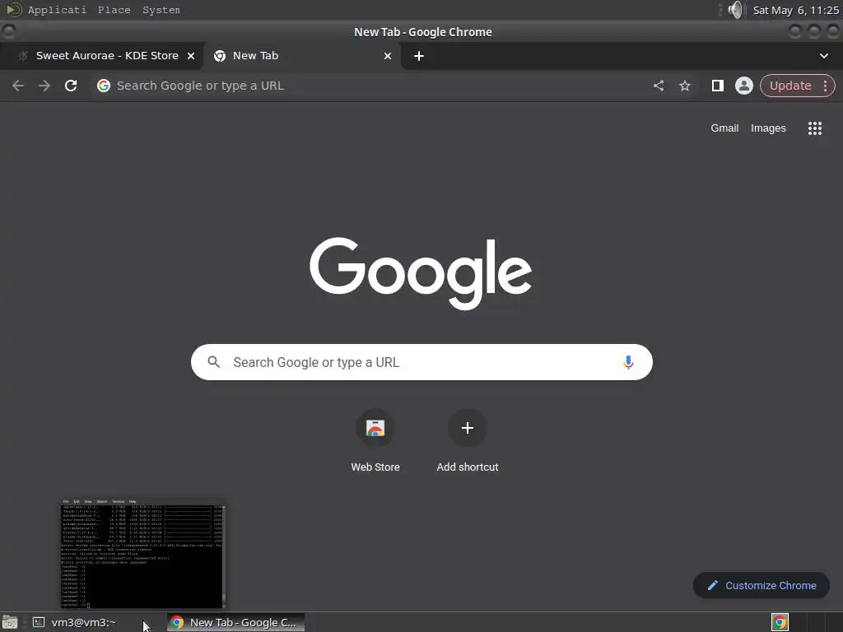
Task: Open the System menu
Action: pos(161,10)
